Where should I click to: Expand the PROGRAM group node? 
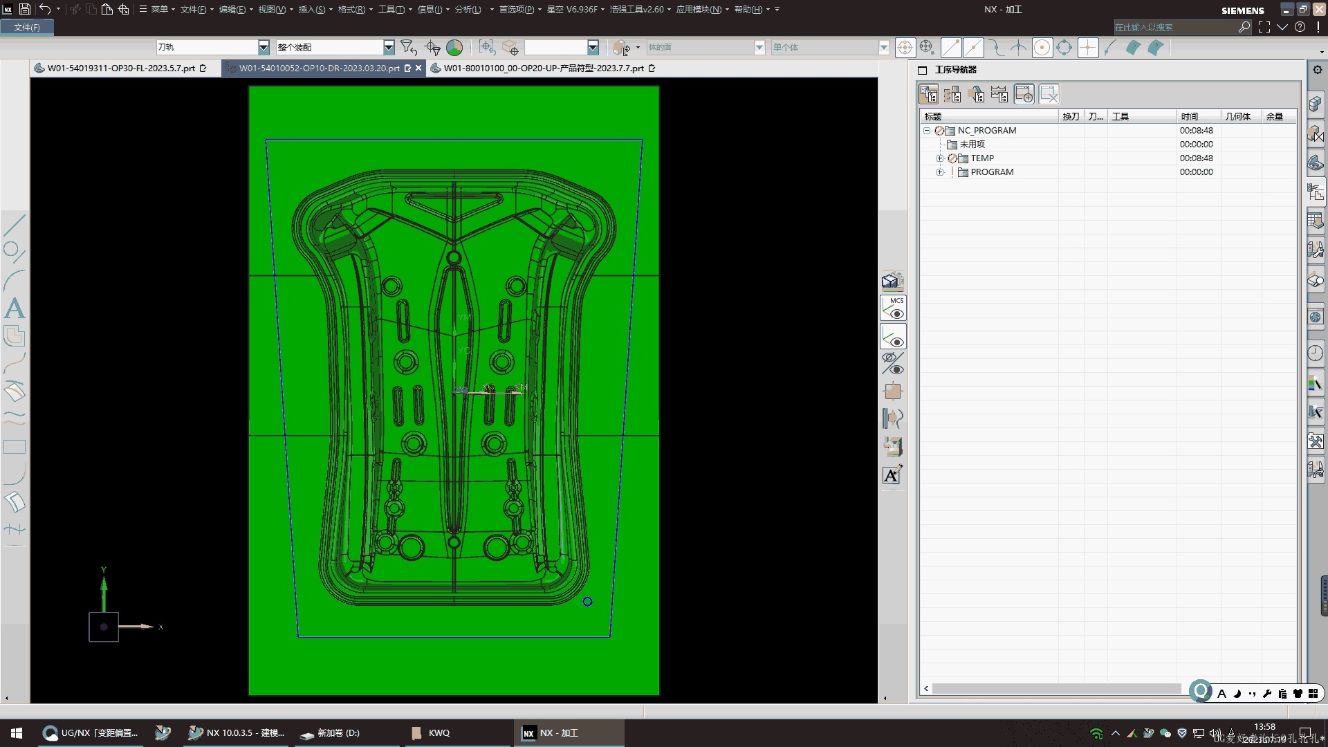click(940, 172)
